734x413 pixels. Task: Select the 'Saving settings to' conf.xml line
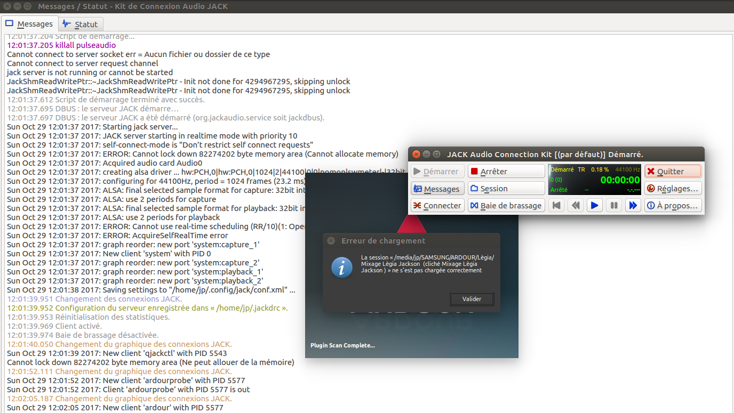pos(151,290)
